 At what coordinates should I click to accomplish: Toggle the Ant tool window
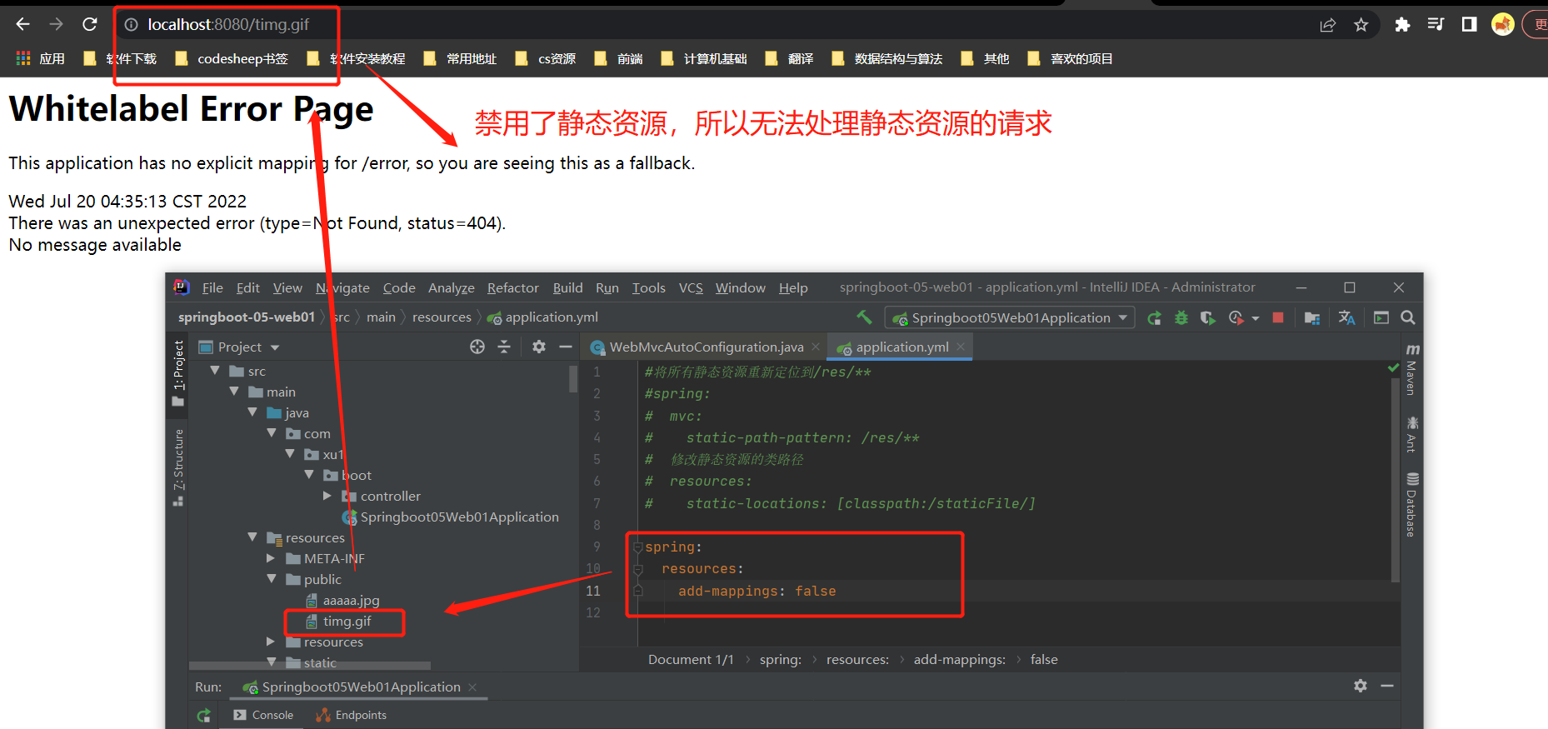(1411, 434)
